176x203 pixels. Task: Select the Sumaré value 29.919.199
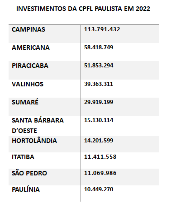tap(99, 102)
